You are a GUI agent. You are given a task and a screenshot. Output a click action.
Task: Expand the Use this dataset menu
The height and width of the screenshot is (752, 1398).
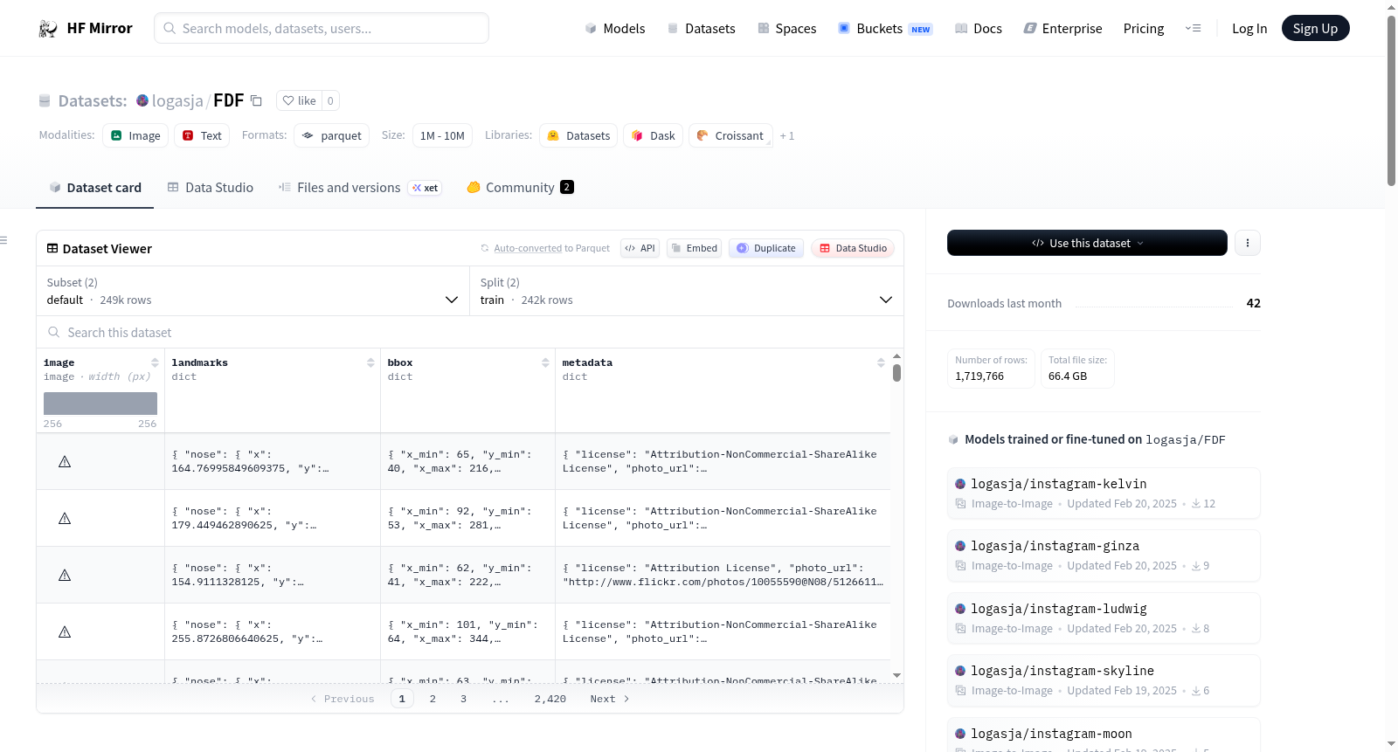1087,243
